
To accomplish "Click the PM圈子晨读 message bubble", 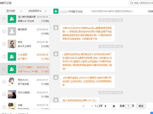I will pos(88,81).
